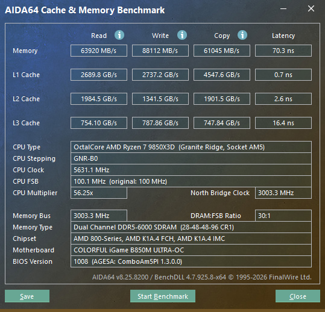Click the Read column info icon
The height and width of the screenshot is (312, 325).
pyautogui.click(x=119, y=35)
